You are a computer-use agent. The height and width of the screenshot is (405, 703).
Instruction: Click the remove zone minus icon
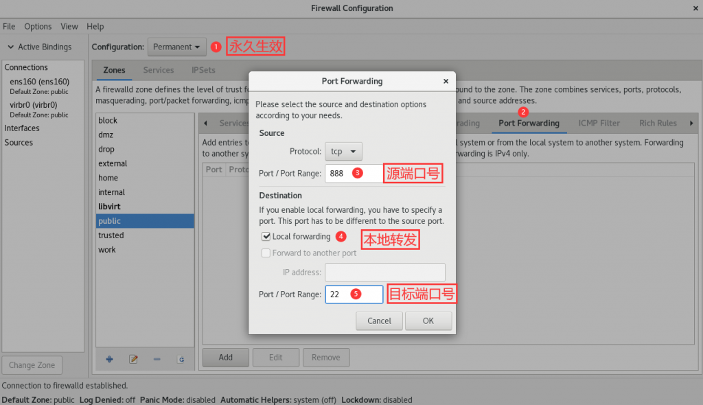coord(157,359)
